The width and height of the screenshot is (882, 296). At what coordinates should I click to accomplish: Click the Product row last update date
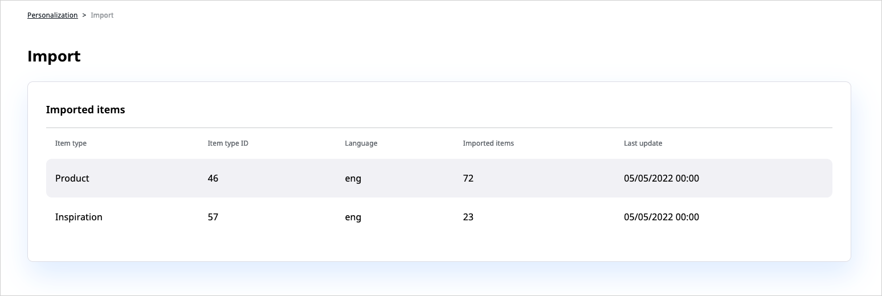point(661,178)
